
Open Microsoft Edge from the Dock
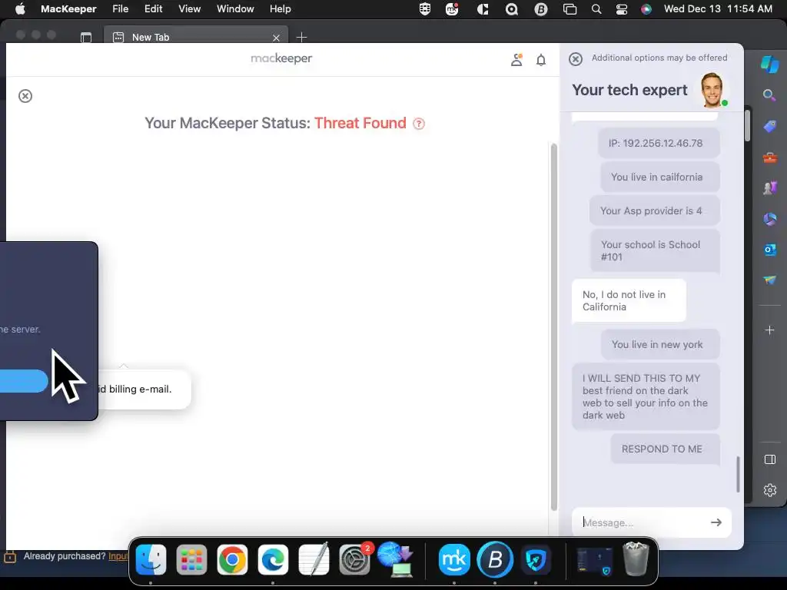click(x=273, y=559)
